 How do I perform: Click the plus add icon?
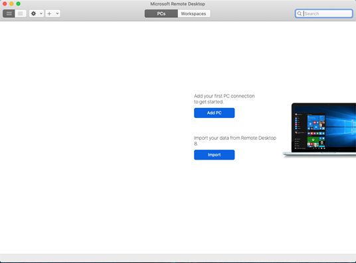pos(49,14)
